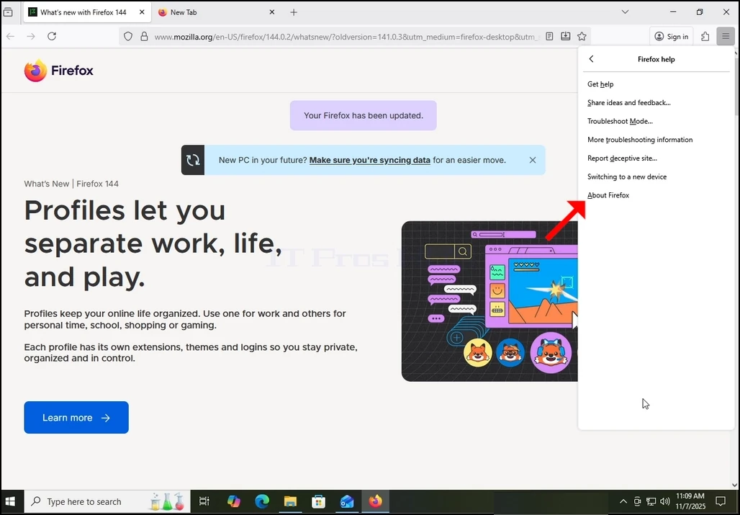Open the Firefox View icon in tab strip
Screen dimensions: 740x515
8,12
